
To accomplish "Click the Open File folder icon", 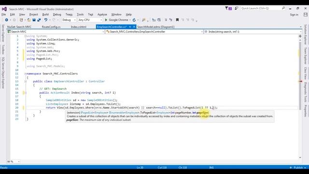I will pyautogui.click(x=29, y=20).
